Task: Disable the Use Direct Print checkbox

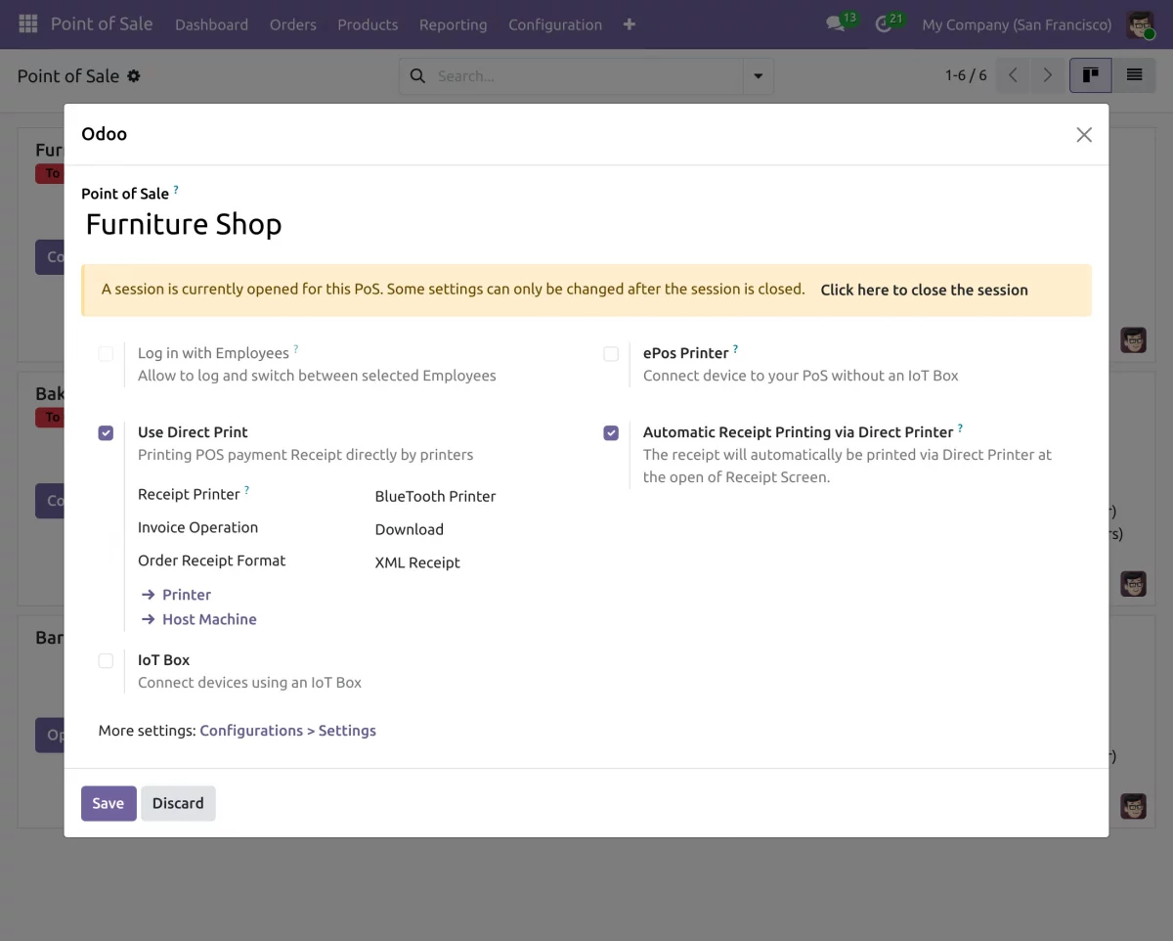Action: pyautogui.click(x=106, y=433)
